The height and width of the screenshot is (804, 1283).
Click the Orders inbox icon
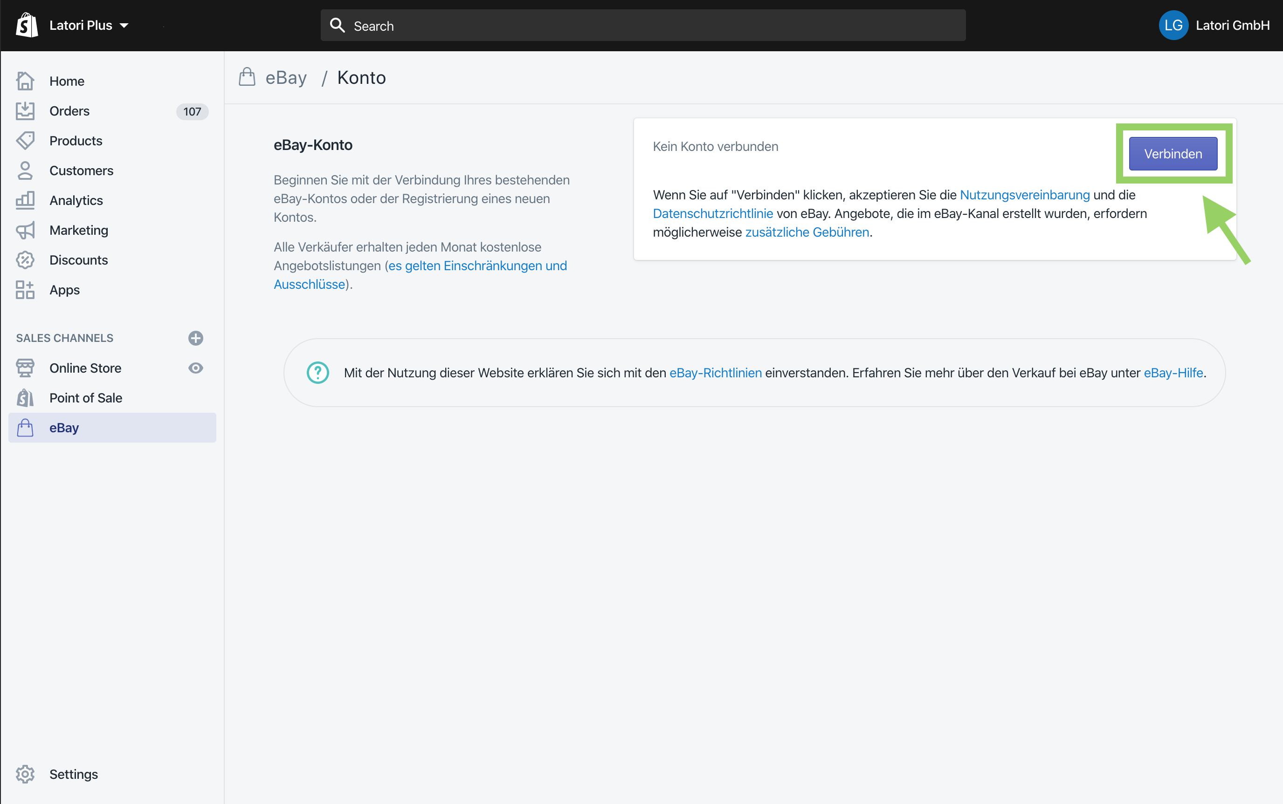(25, 110)
